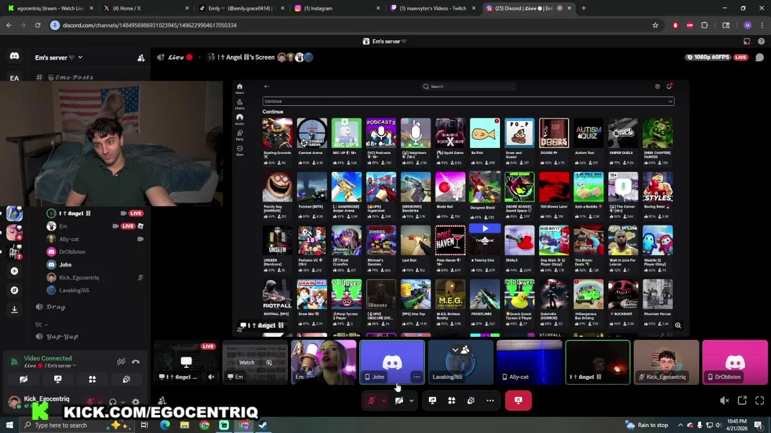Click the Discord URL address bar
Image resolution: width=771 pixels, height=433 pixels.
349,25
